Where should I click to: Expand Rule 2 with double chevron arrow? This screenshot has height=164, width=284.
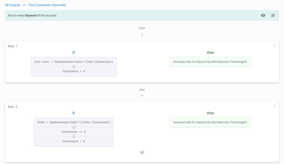(142, 152)
